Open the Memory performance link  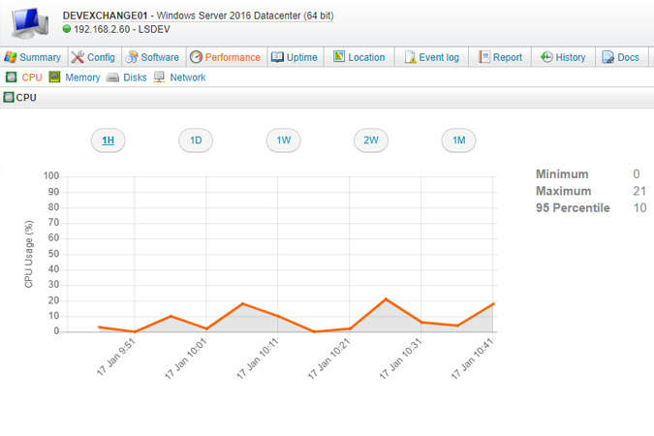click(81, 77)
